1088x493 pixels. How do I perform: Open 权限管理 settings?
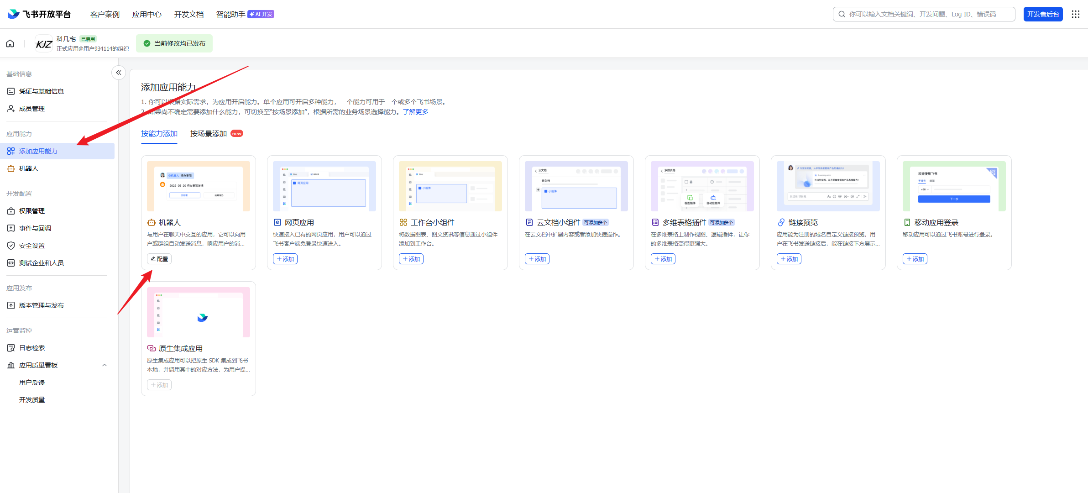[32, 211]
